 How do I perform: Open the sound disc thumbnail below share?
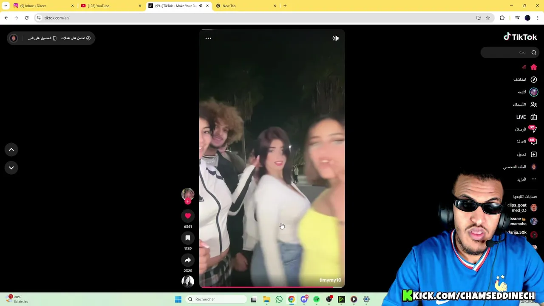click(x=188, y=281)
